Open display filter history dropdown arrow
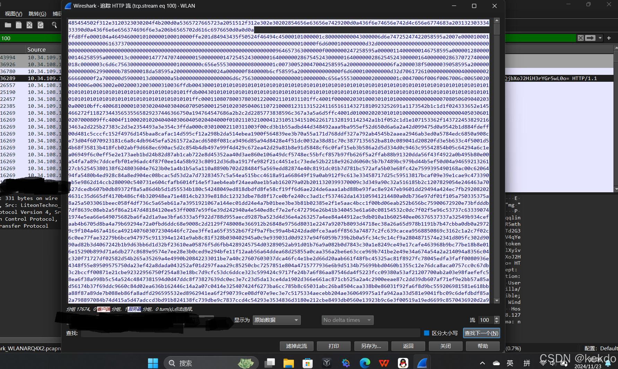The width and height of the screenshot is (618, 369). pyautogui.click(x=600, y=38)
